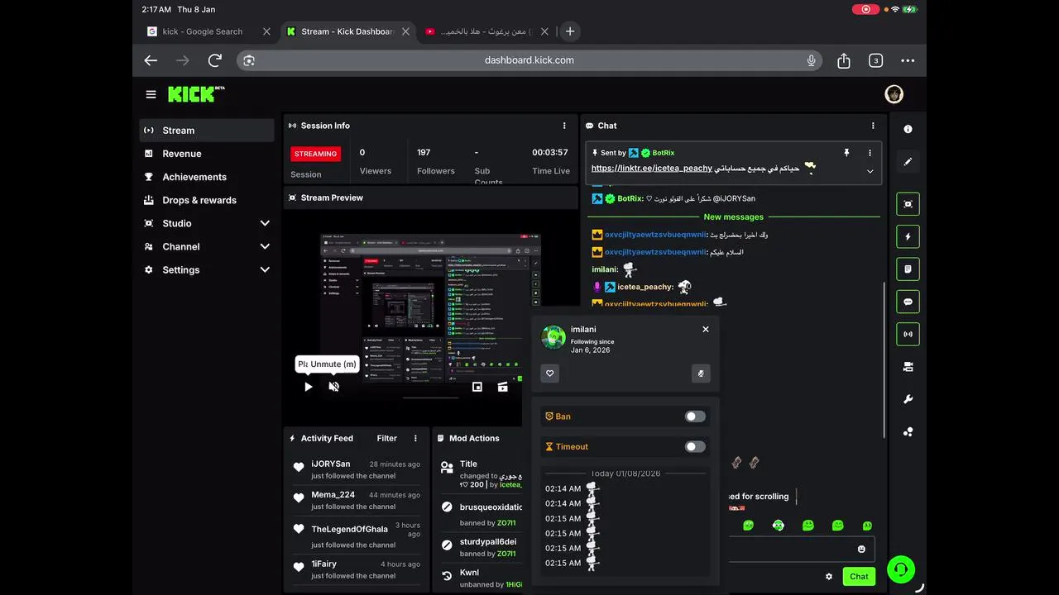Open browser more options menu
The image size is (1059, 595).
tap(908, 60)
